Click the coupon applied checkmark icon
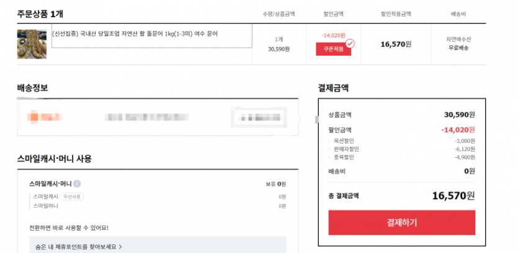Image resolution: width=518 pixels, height=253 pixels. pyautogui.click(x=350, y=43)
